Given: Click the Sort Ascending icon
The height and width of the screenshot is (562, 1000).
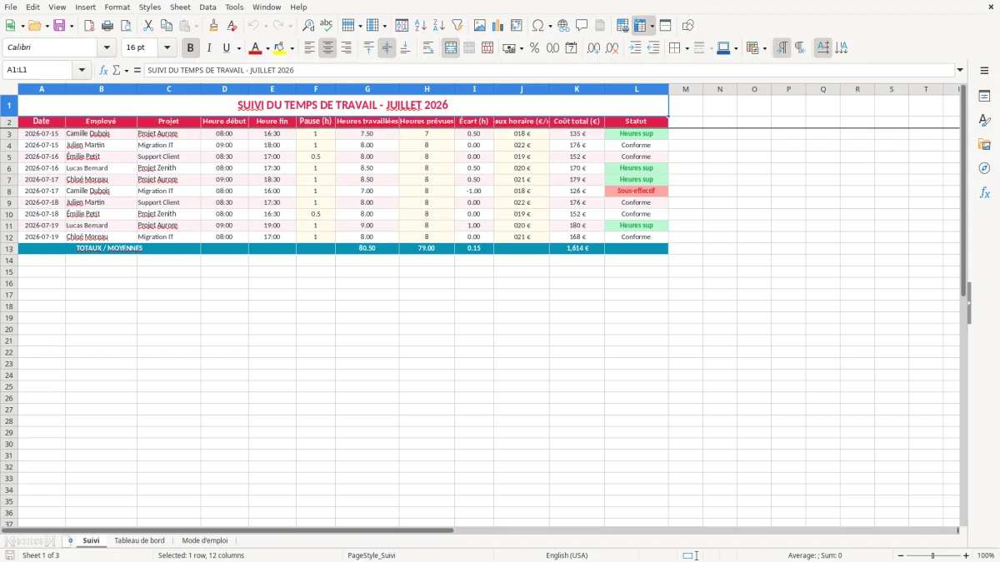Looking at the screenshot, I should point(421,26).
